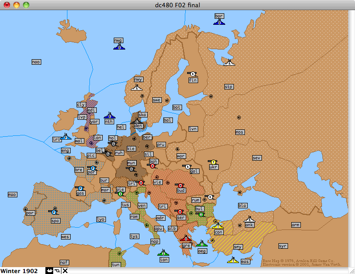Select the French army in Paris
This screenshot has width=355, height=274.
pyautogui.click(x=92, y=168)
